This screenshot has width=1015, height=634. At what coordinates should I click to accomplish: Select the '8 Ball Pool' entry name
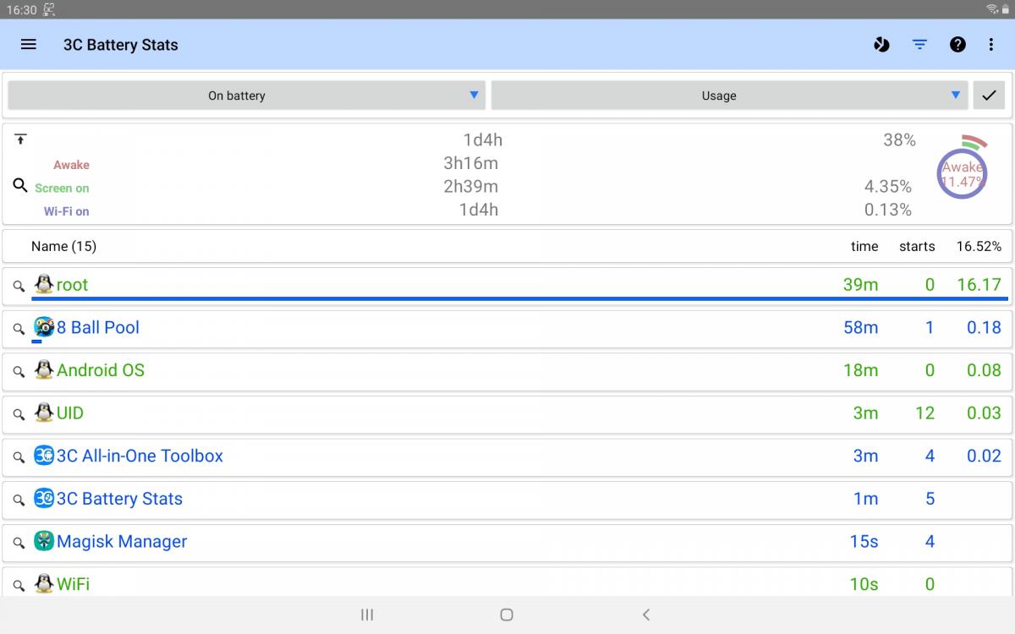pos(98,327)
